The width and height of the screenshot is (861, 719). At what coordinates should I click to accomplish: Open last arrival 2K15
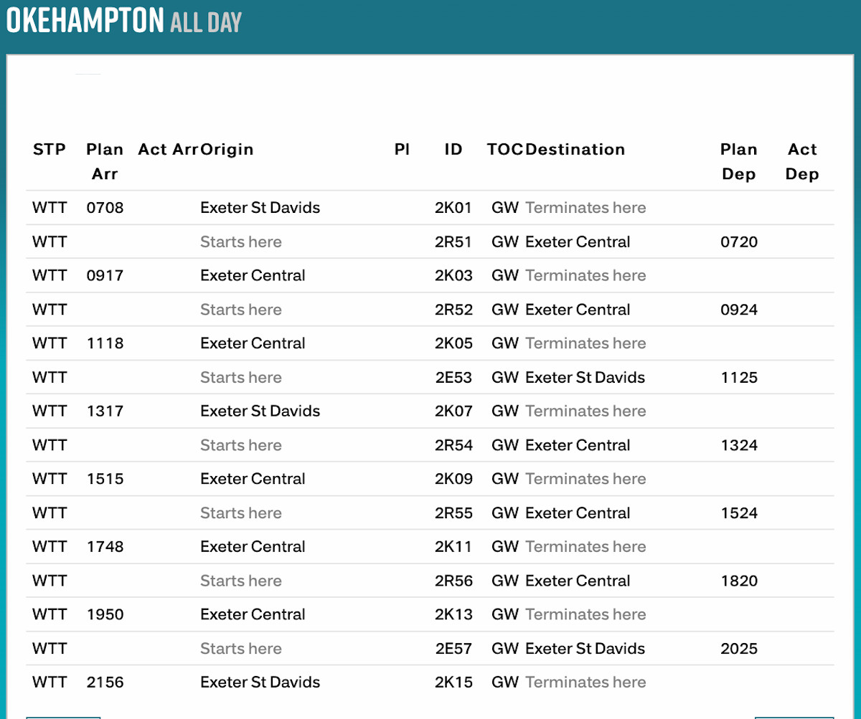coord(453,682)
